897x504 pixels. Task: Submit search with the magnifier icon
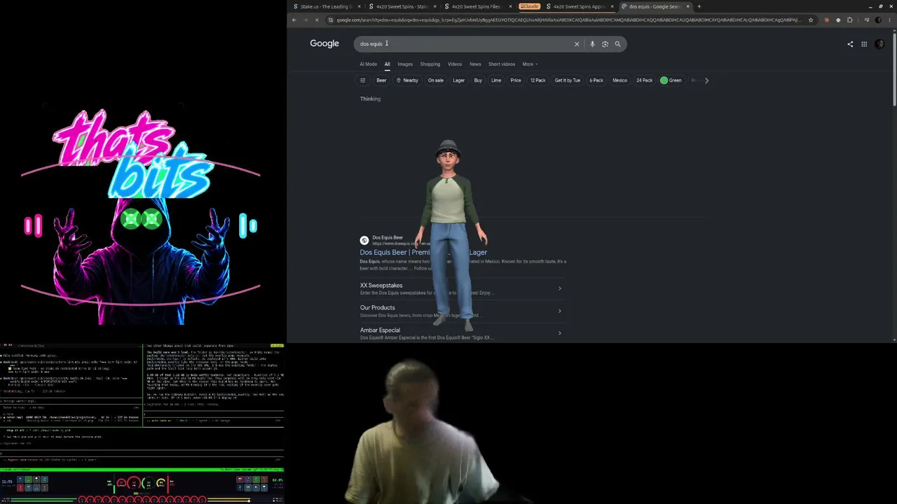pyautogui.click(x=617, y=44)
